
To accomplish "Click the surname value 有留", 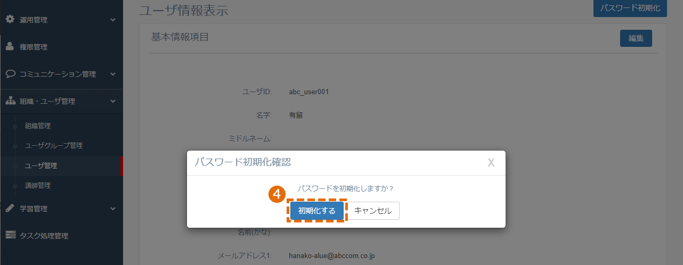I will pos(296,114).
